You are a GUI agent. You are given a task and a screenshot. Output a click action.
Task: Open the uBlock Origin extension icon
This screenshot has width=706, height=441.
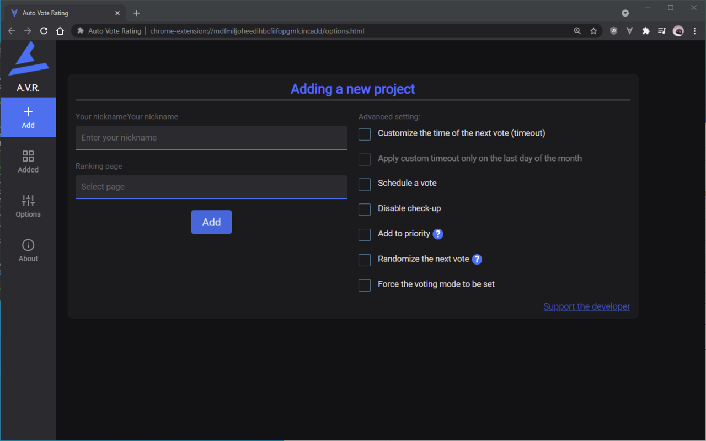point(613,31)
